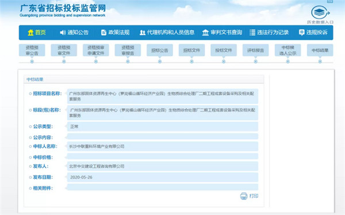Click the 历史数据入口 label
This screenshot has height=215, width=345.
coord(320,22)
